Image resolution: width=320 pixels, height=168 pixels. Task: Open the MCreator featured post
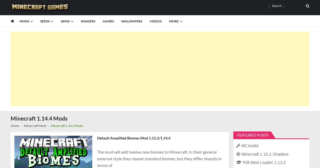coord(250,146)
